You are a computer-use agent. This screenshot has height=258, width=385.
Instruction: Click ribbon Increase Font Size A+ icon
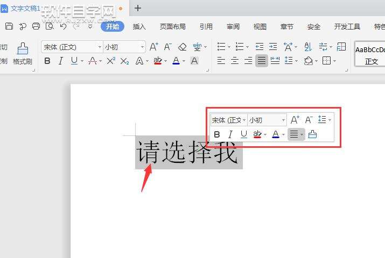tap(154, 47)
